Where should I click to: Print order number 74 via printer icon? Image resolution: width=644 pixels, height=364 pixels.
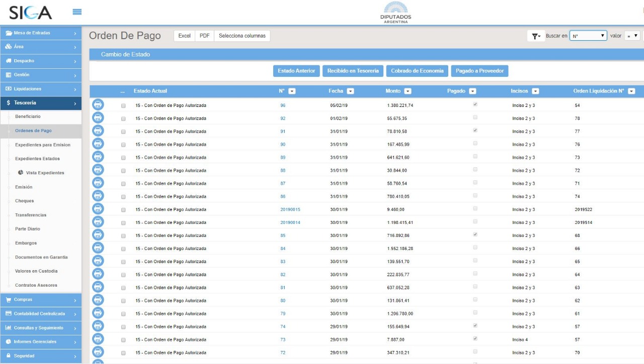coord(98,326)
